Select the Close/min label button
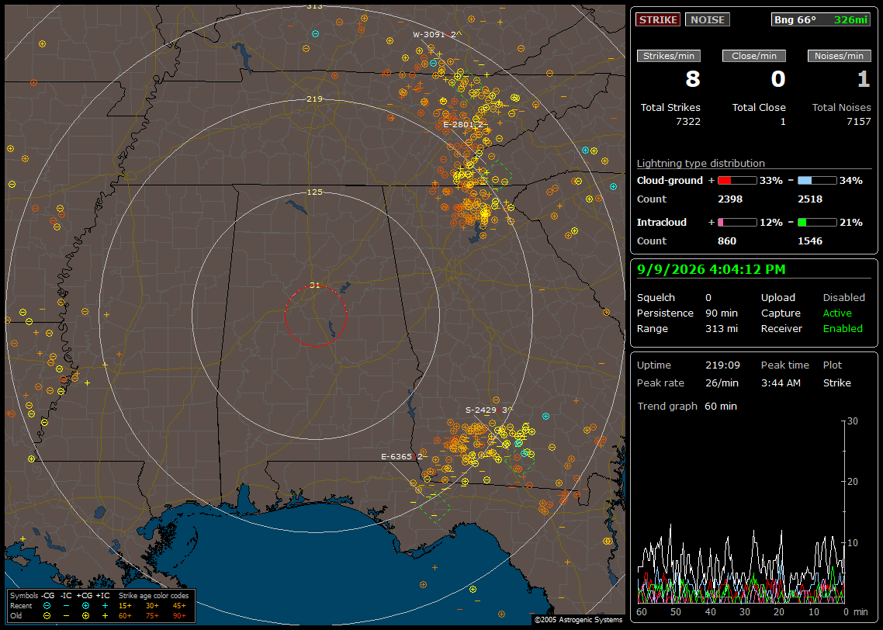Viewport: 883px width, 630px height. (754, 56)
